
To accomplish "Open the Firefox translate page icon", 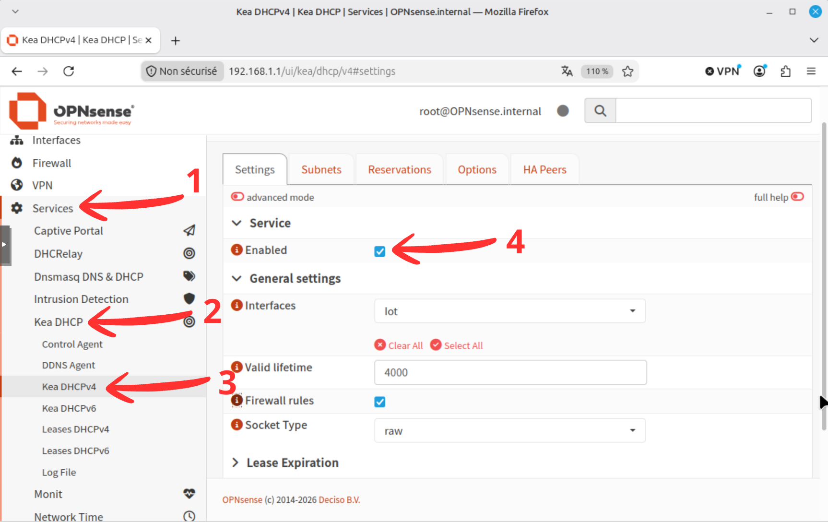I will click(x=567, y=71).
